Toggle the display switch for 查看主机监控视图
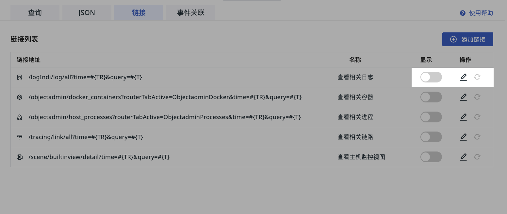The image size is (507, 214). click(431, 157)
